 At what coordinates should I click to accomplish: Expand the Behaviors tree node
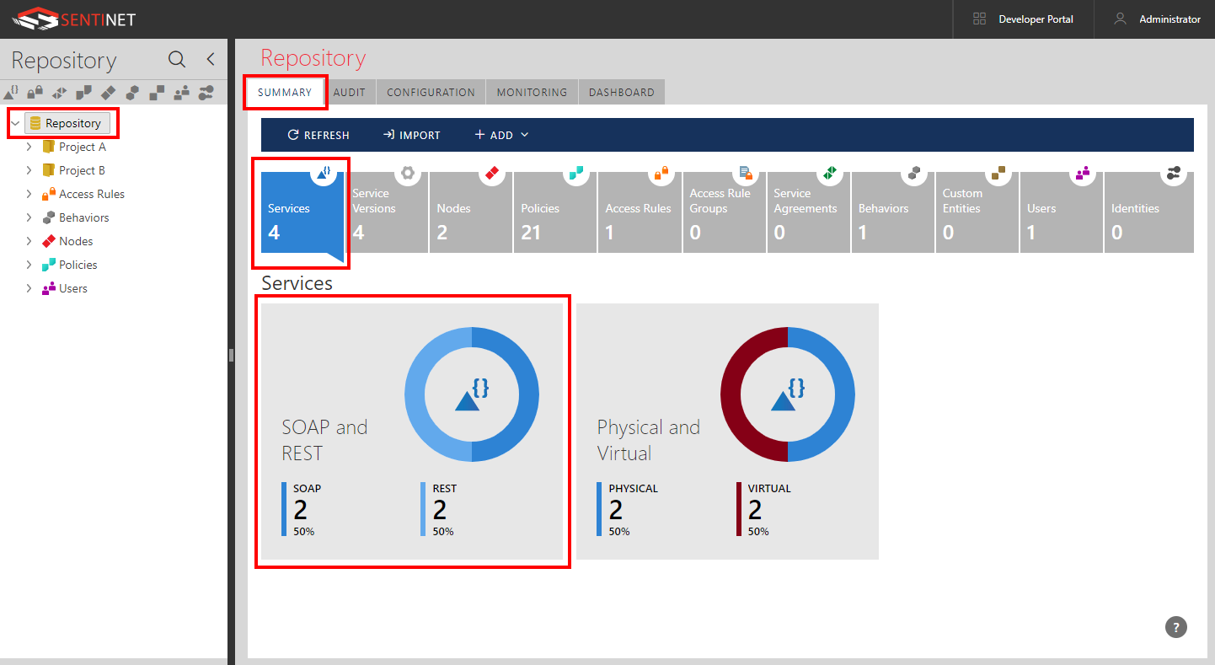click(x=29, y=217)
